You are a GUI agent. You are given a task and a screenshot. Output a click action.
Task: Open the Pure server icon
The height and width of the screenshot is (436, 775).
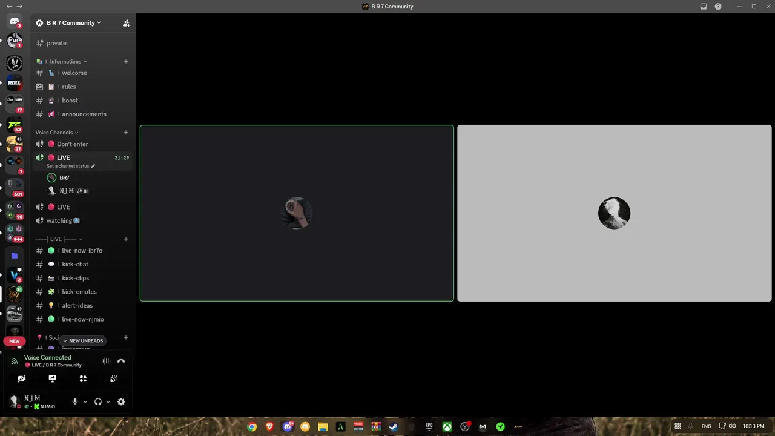tap(15, 41)
